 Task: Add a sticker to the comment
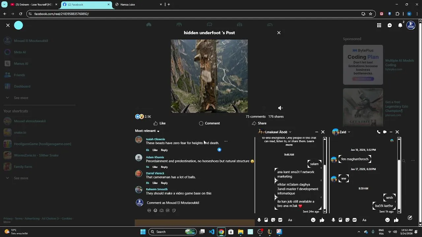tap(174, 210)
